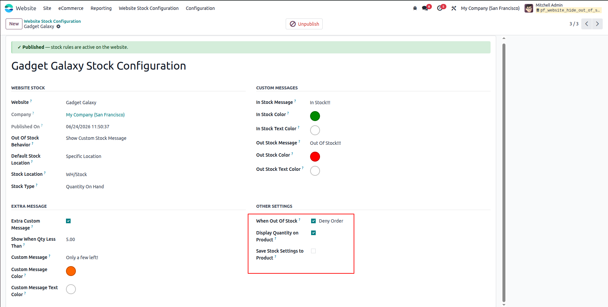Click the record pager 3 / 3
This screenshot has height=307, width=608.
(x=574, y=24)
